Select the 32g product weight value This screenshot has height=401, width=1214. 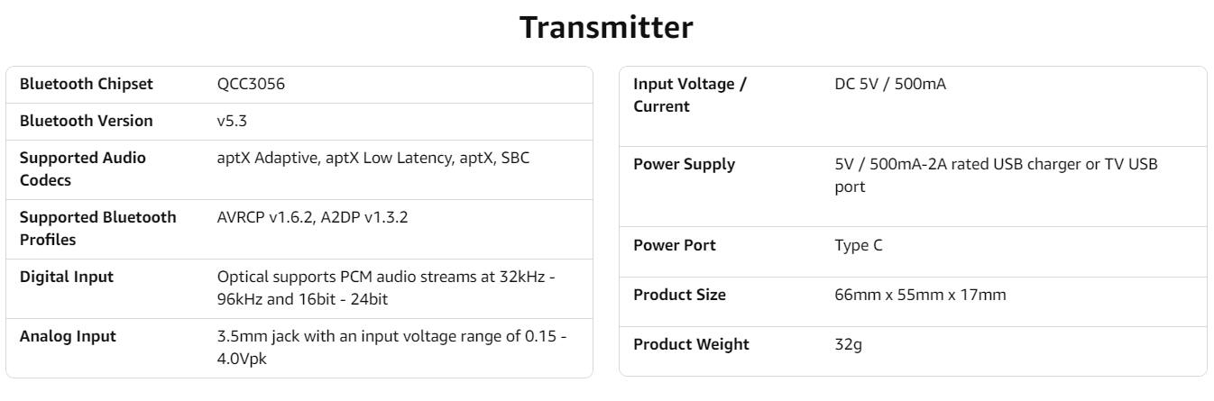(848, 344)
